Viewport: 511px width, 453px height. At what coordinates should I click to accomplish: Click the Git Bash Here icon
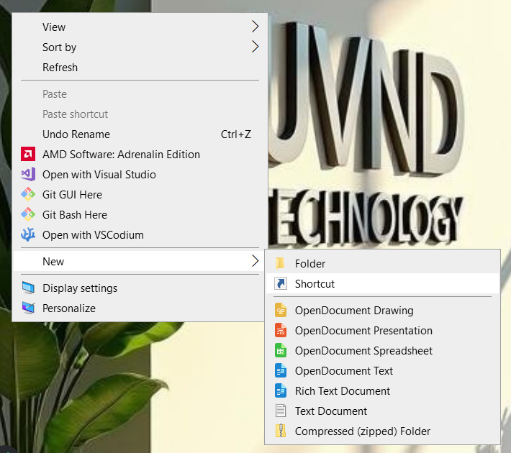pyautogui.click(x=28, y=214)
